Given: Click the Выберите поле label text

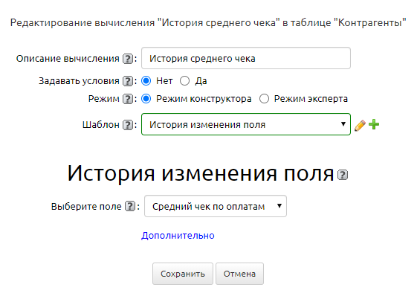Looking at the screenshot, I should [86, 207].
